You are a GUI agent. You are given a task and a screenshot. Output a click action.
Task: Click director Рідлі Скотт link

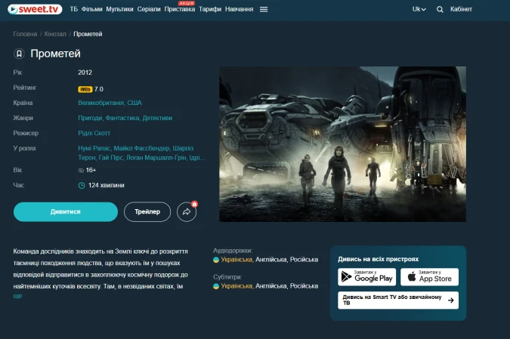pos(94,134)
